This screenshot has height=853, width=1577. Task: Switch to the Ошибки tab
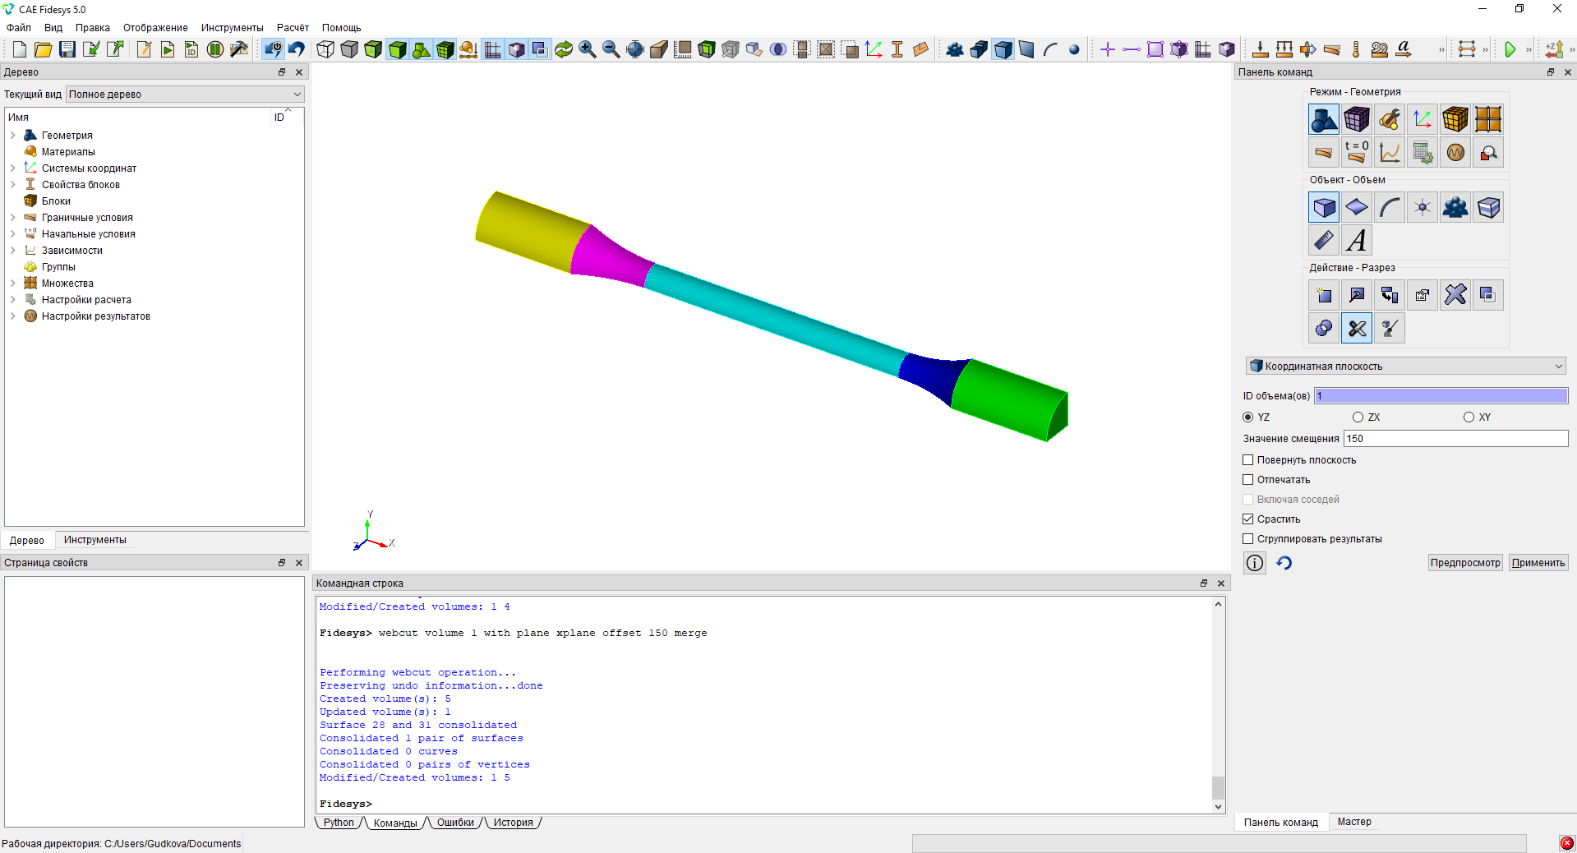pos(455,823)
